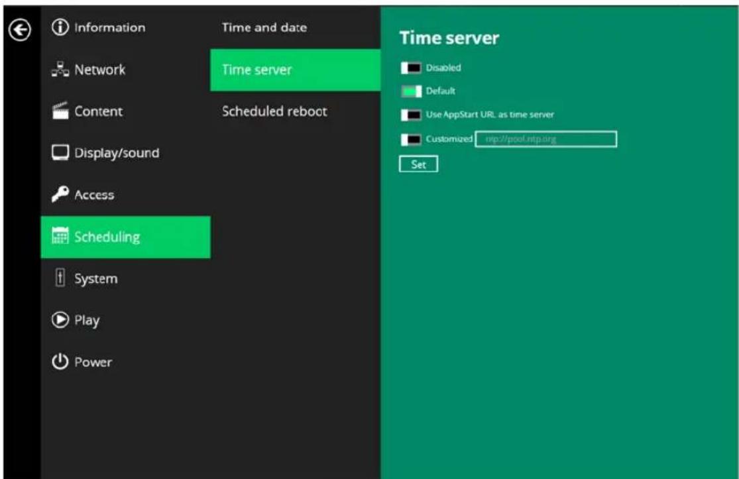Click the Time server panel heading

(449, 38)
